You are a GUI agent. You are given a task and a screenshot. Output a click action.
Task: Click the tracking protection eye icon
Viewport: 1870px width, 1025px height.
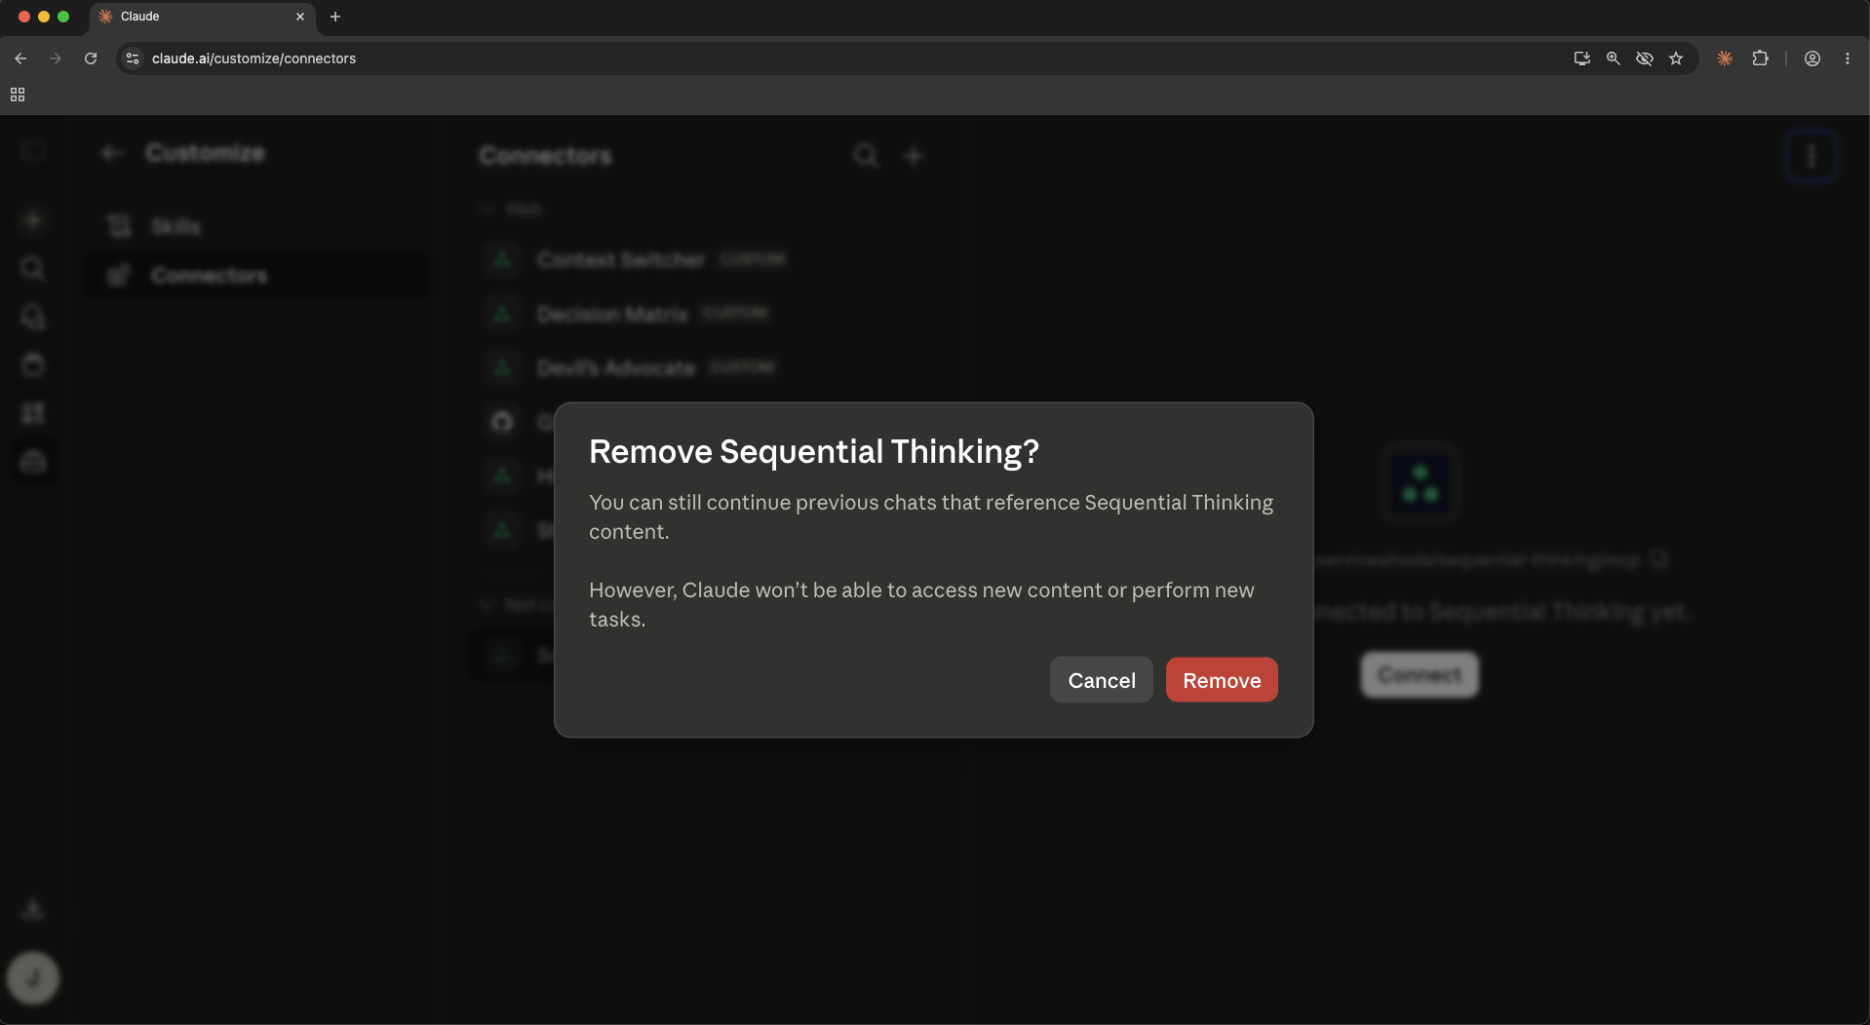click(1645, 58)
